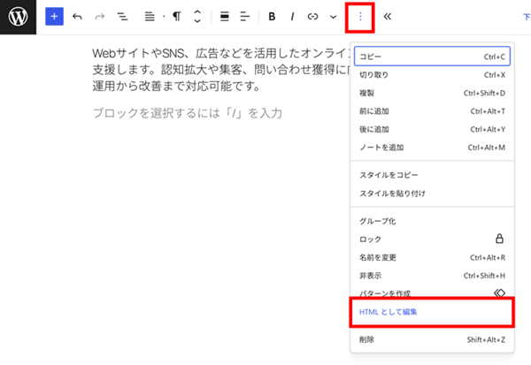Select 複製 to duplicate the block
531x365 pixels.
coord(432,93)
